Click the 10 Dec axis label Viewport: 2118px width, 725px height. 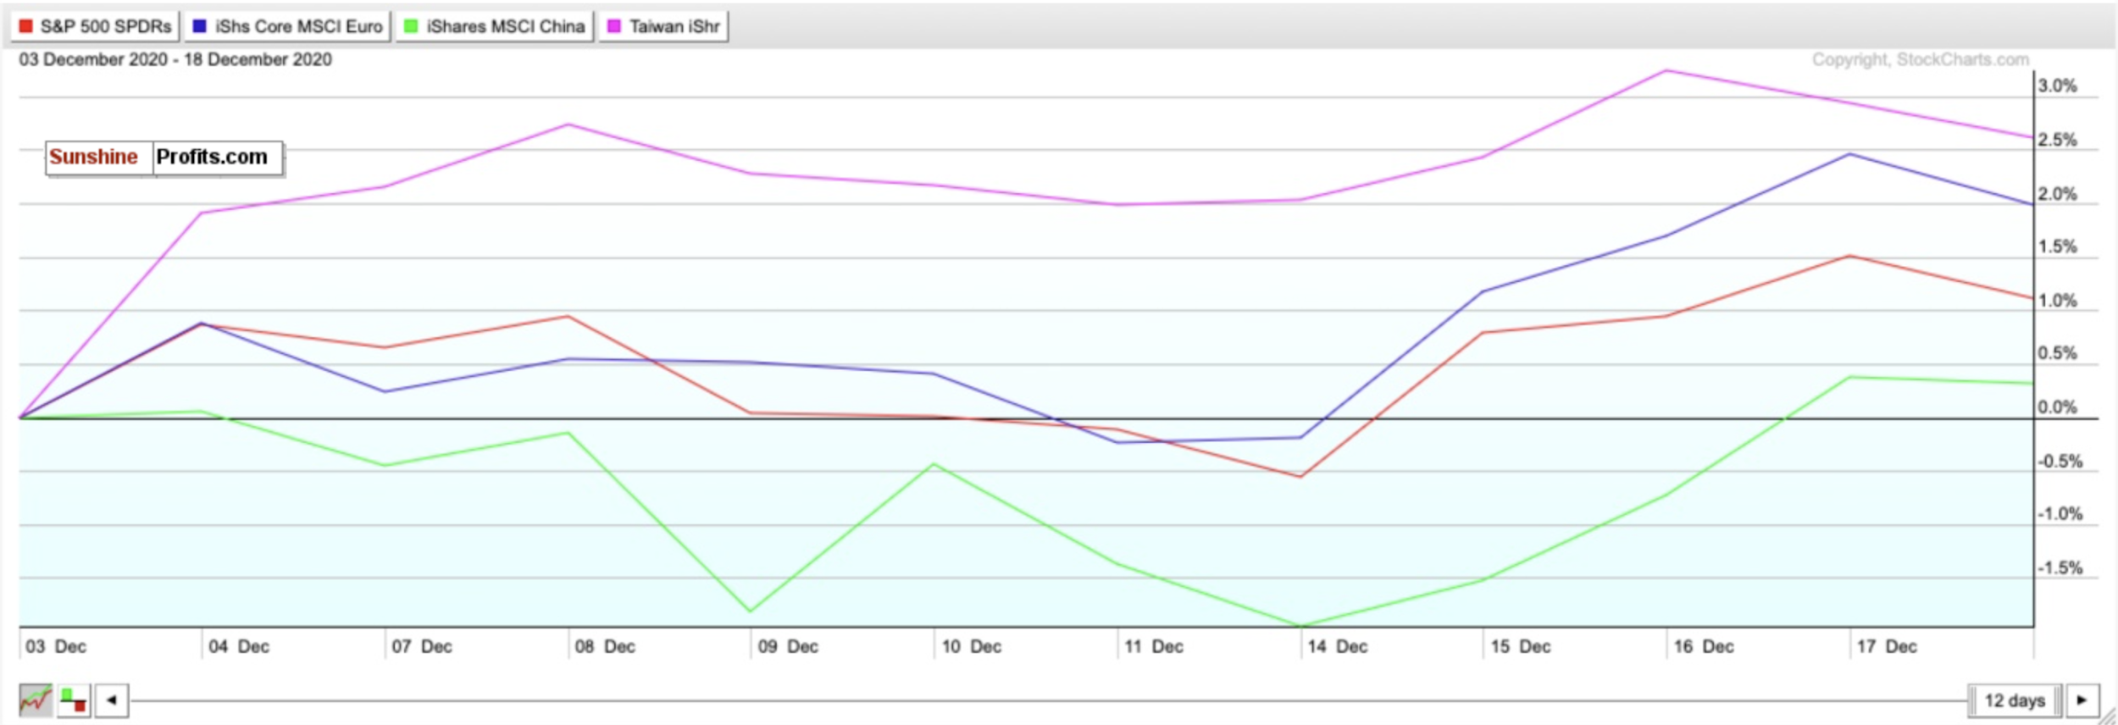972,646
